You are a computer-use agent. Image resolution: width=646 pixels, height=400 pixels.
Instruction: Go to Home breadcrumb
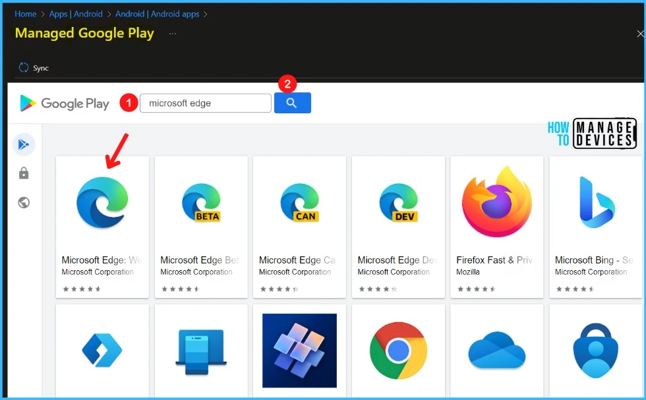[x=26, y=14]
